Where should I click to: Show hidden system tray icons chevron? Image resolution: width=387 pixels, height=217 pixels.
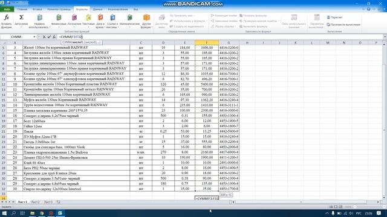[x=327, y=213]
